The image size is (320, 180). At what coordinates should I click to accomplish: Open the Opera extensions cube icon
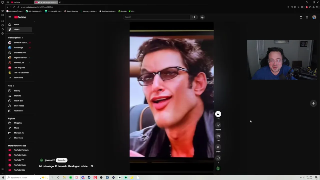[x=310, y=7]
